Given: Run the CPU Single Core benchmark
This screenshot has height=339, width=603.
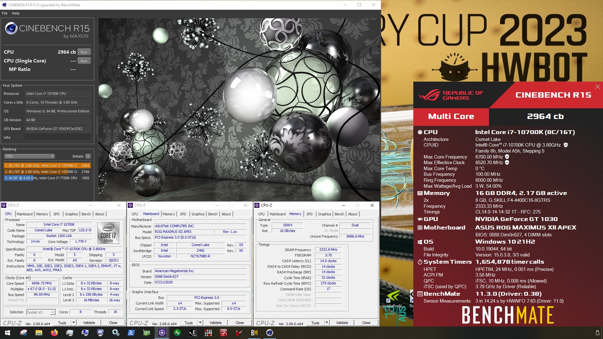Looking at the screenshot, I should pyautogui.click(x=84, y=61).
